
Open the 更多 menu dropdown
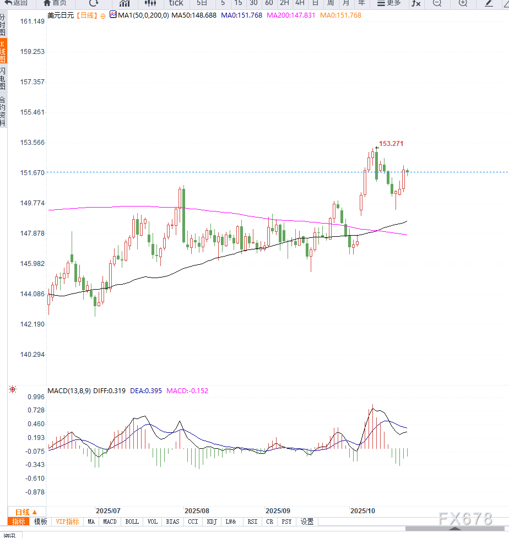coord(389,3)
